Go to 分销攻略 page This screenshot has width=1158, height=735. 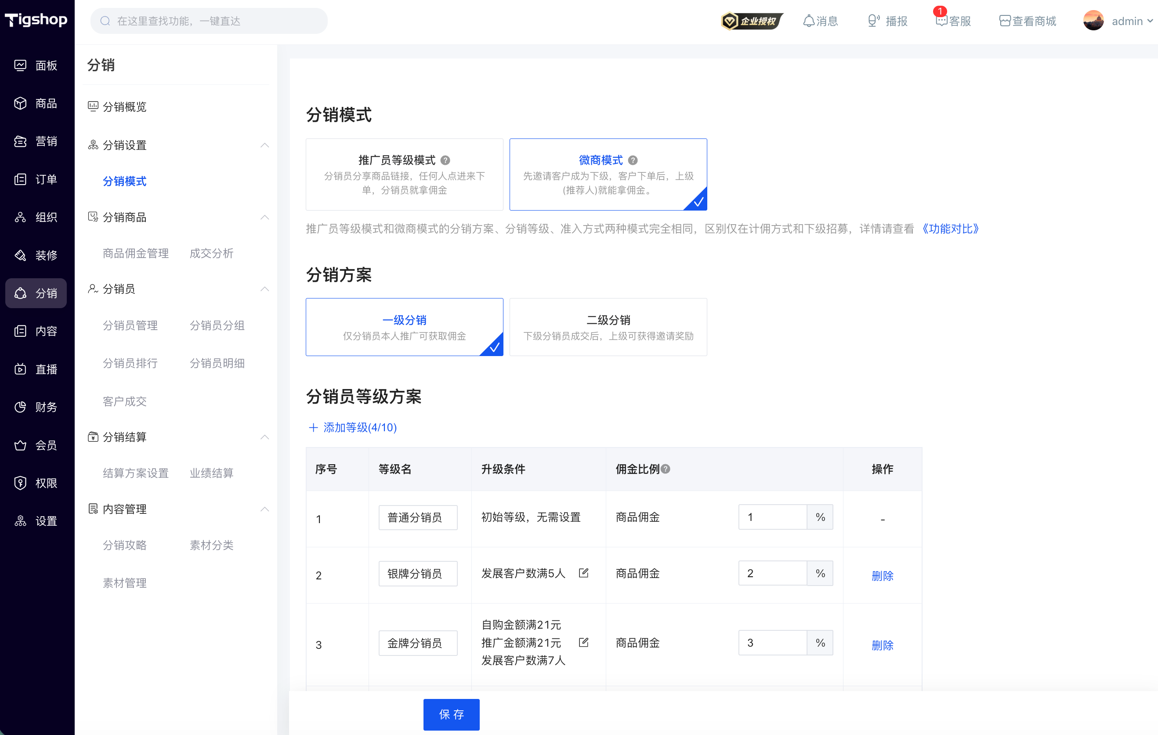(x=125, y=545)
